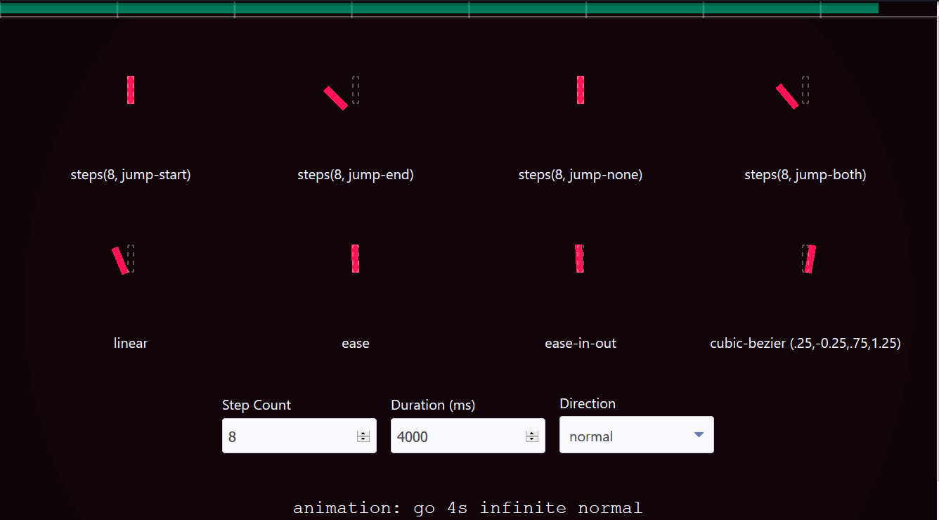
Task: Decrease Duration with the down spinner arrow
Action: 532,439
